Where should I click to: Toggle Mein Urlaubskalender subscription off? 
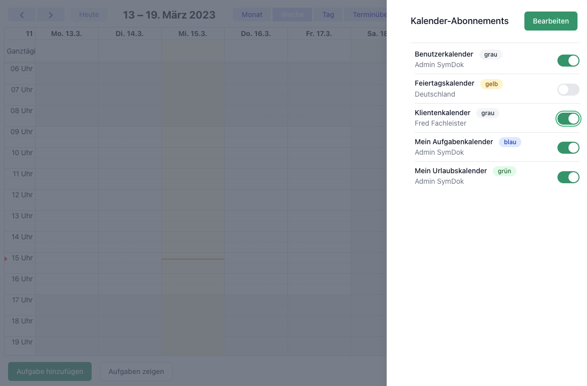point(568,177)
